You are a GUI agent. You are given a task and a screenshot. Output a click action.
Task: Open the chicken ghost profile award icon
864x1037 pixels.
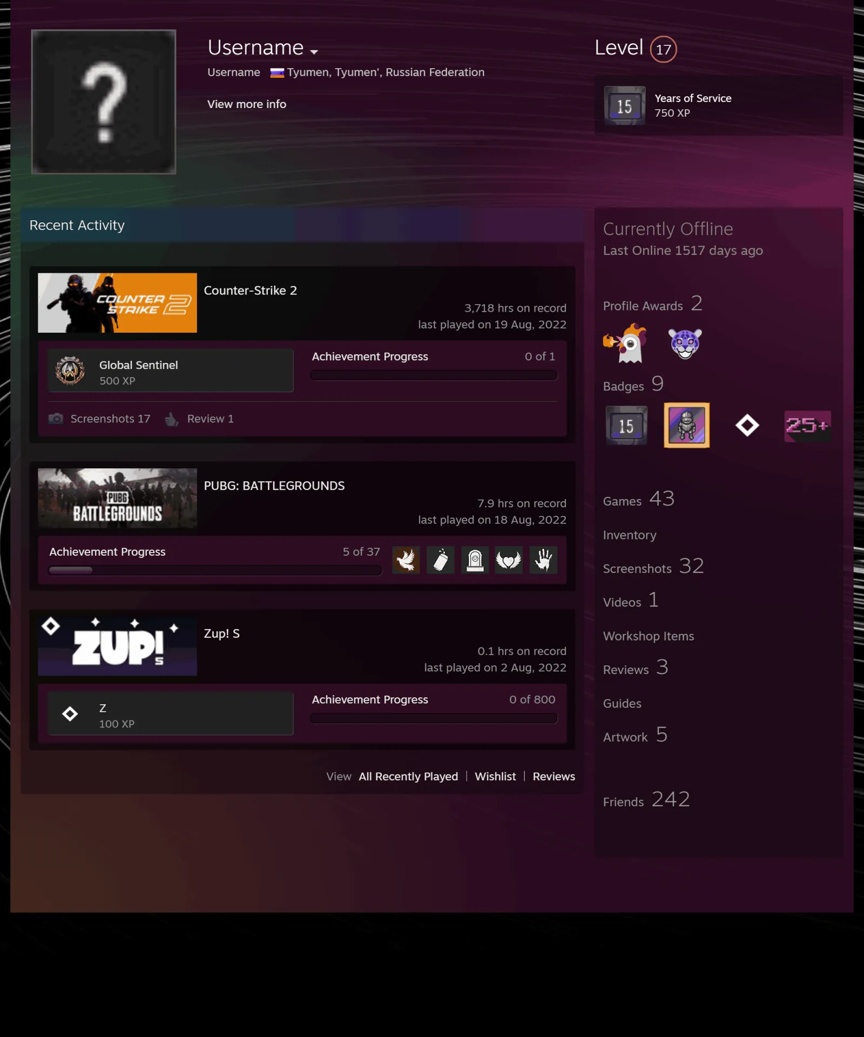tap(625, 344)
